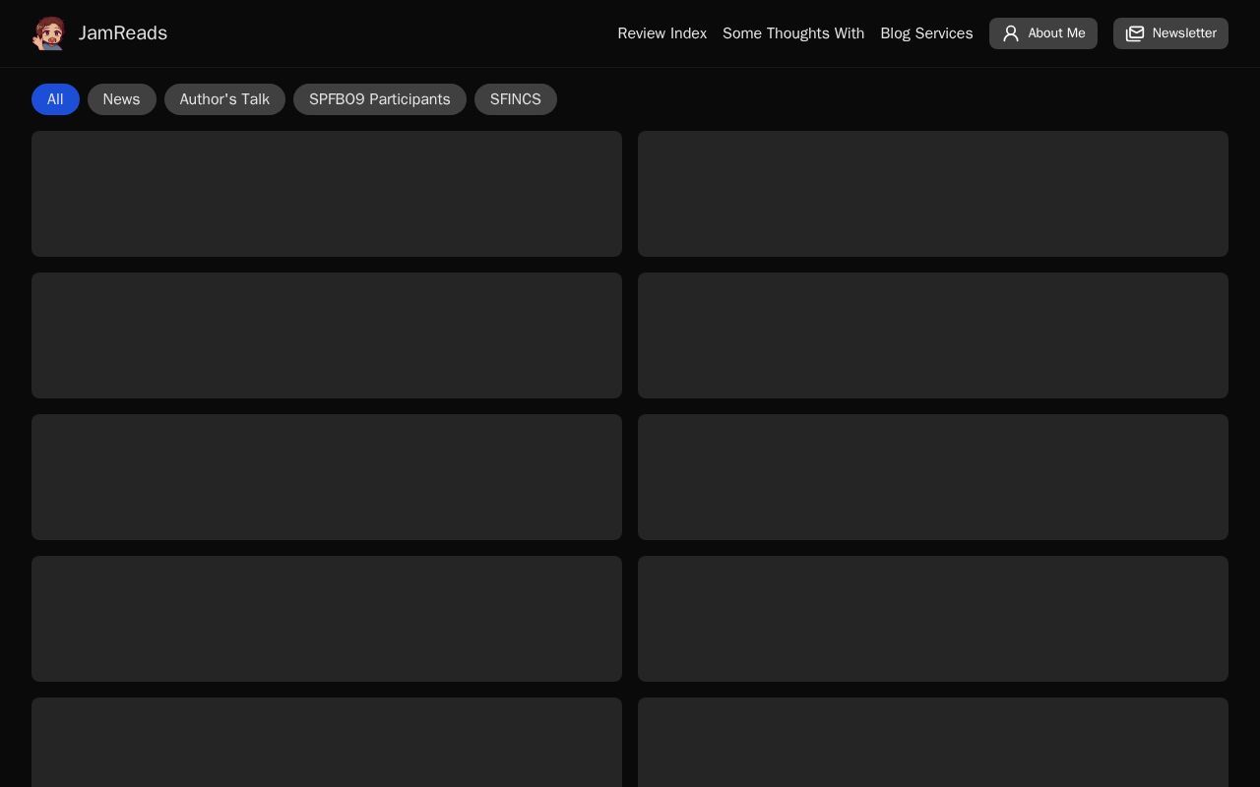Viewport: 1260px width, 787px height.
Task: Click the JamReads avatar logo
Action: [48, 33]
